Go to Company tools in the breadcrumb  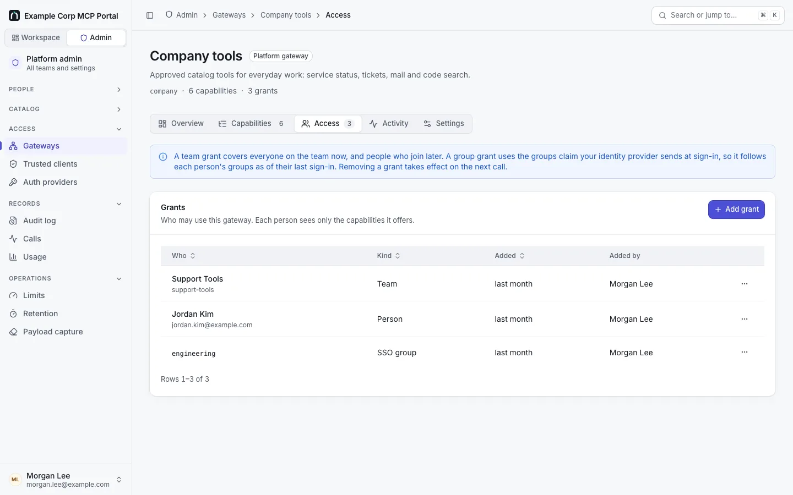(x=286, y=15)
